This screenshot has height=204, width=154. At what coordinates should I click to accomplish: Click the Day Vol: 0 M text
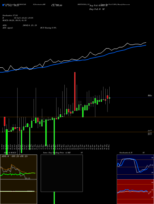point(97,9)
